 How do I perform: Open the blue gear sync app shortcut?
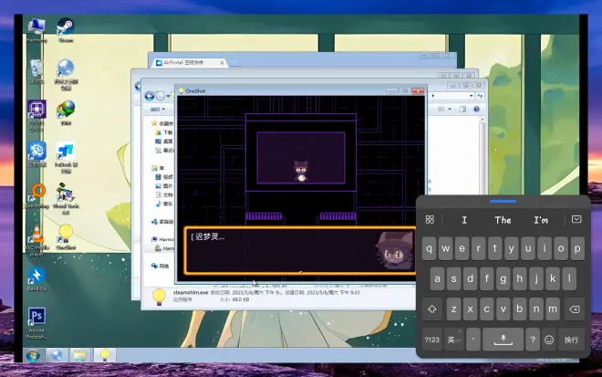36,154
